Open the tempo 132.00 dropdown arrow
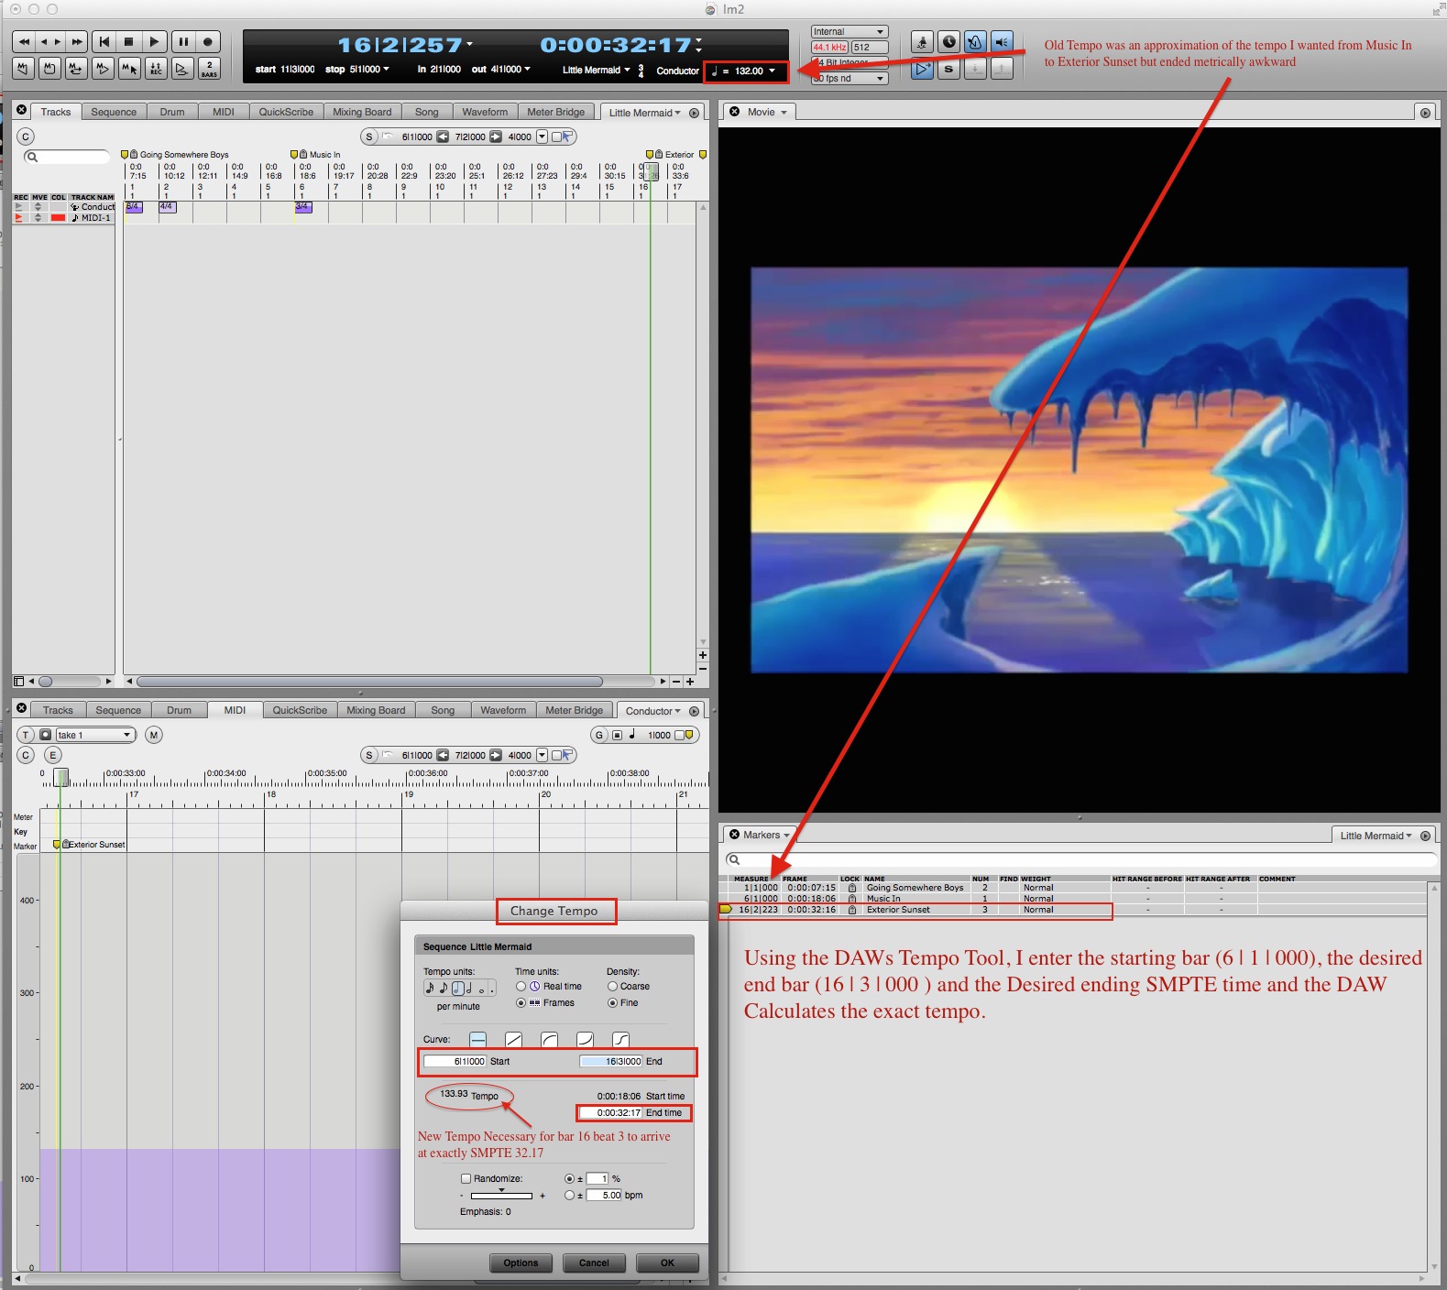This screenshot has height=1290, width=1447. pyautogui.click(x=772, y=71)
